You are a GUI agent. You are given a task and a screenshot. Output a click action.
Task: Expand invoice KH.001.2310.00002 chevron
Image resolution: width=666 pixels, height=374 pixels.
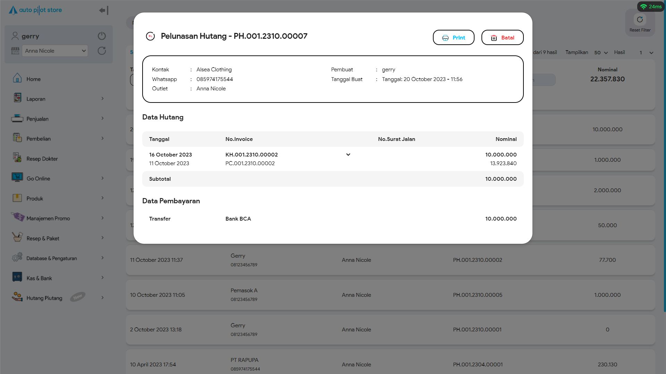(x=348, y=154)
